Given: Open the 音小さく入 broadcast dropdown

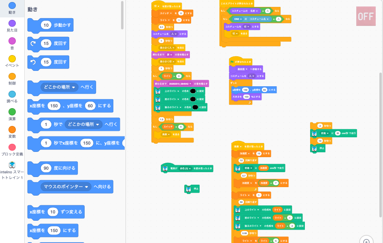Looking at the screenshot, I should coord(166,48).
